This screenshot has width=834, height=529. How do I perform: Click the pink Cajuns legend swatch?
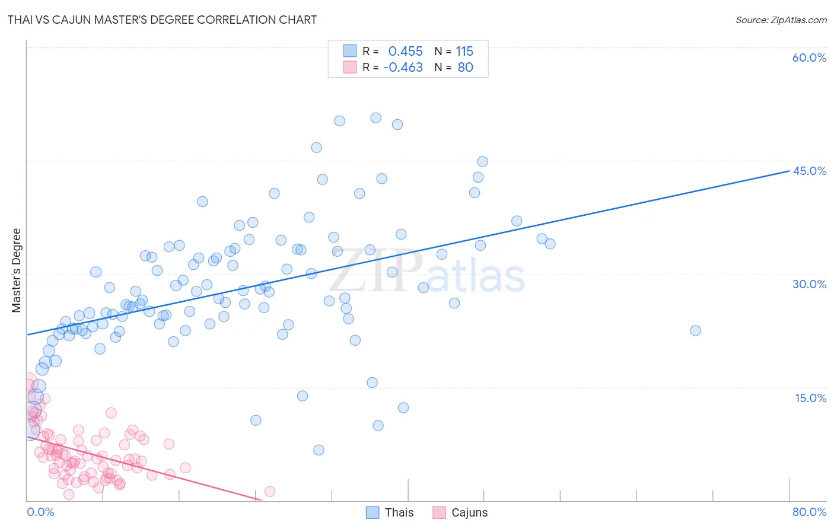click(x=439, y=512)
